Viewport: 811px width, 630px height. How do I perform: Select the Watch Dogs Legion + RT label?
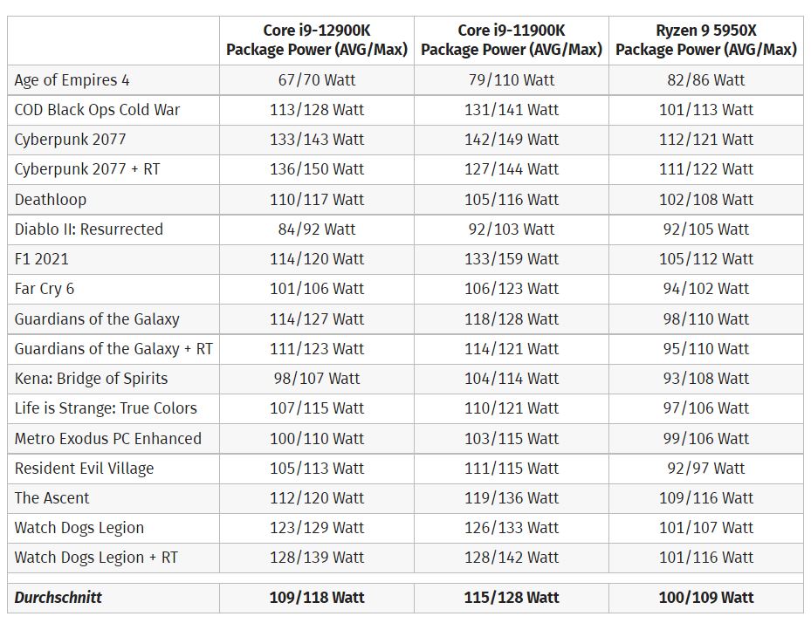coord(96,558)
